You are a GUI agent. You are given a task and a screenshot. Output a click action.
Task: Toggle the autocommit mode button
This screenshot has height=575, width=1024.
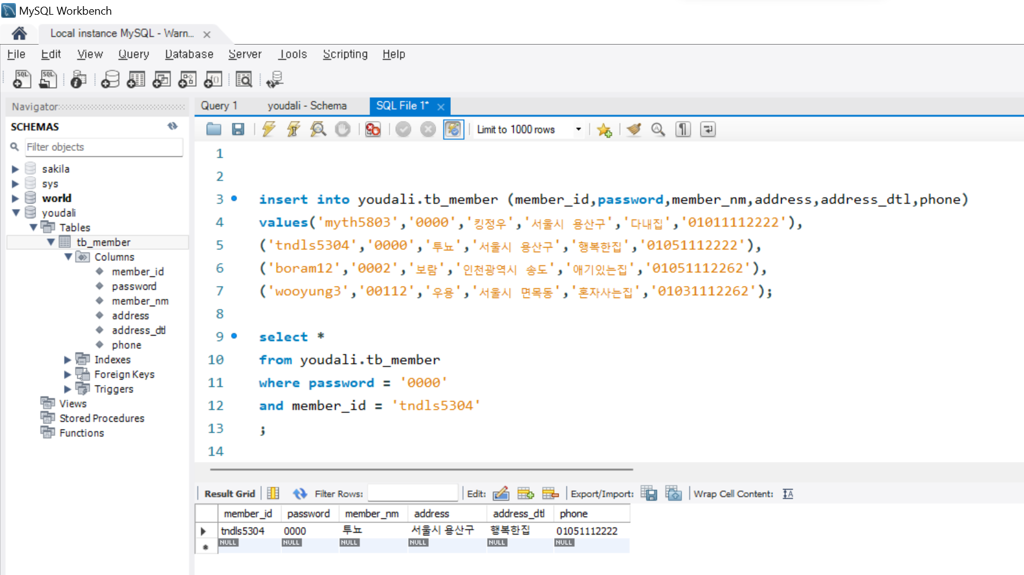tap(453, 129)
